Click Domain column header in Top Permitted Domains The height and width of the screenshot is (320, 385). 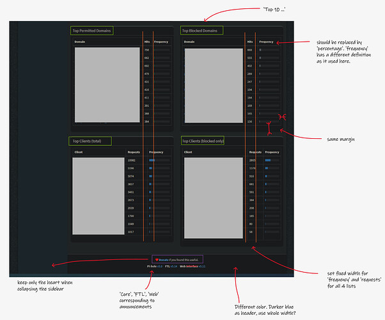pos(81,42)
